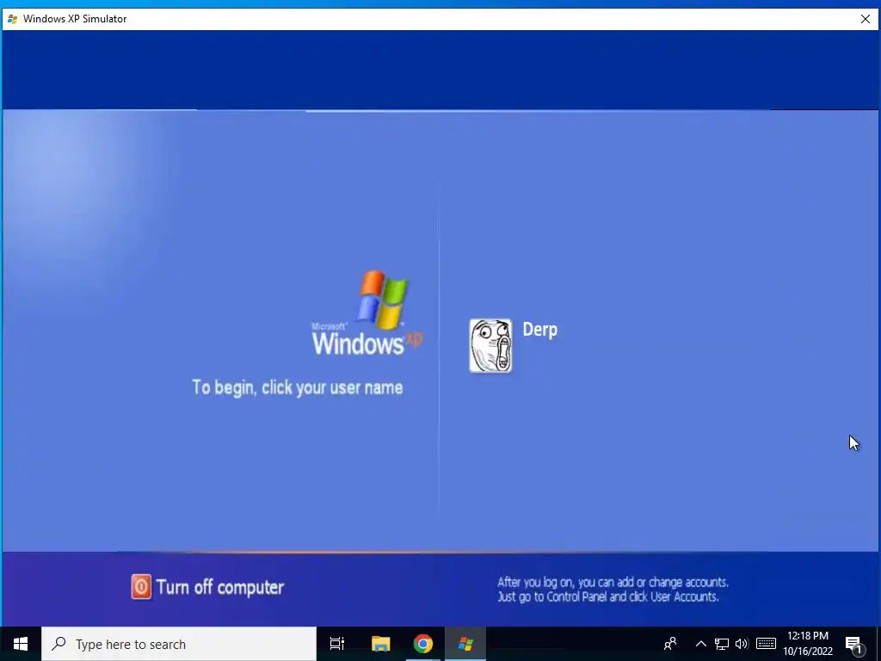Click the Windows XP logo
Image resolution: width=881 pixels, height=661 pixels.
click(367, 313)
